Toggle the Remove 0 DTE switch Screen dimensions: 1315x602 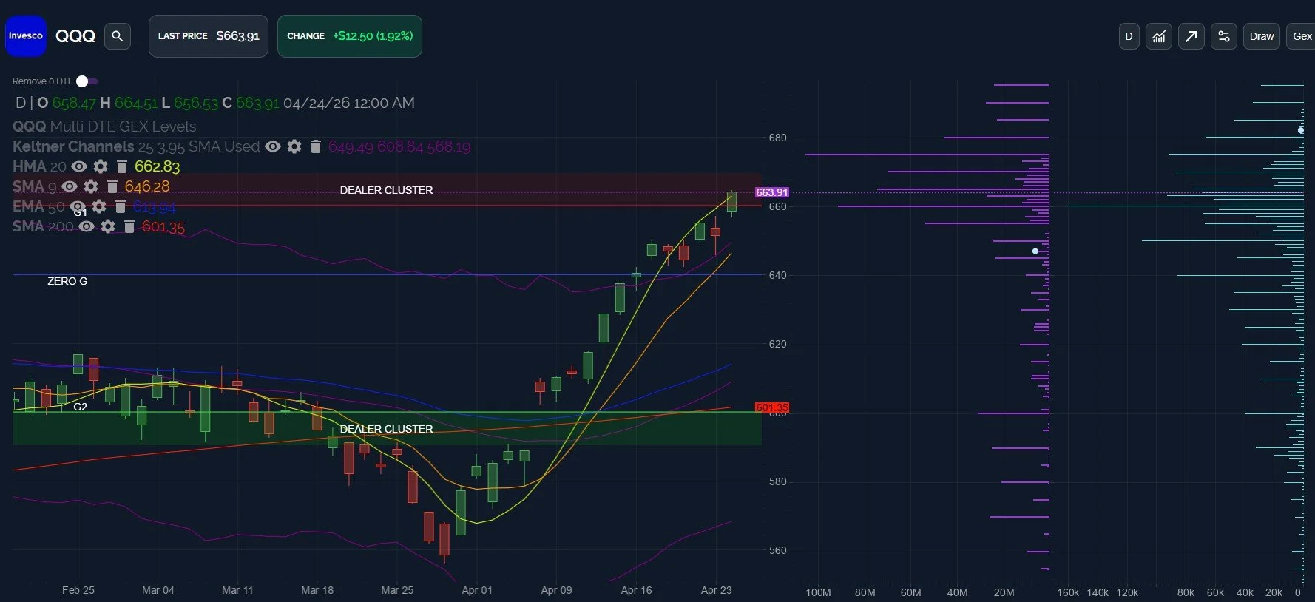point(87,81)
